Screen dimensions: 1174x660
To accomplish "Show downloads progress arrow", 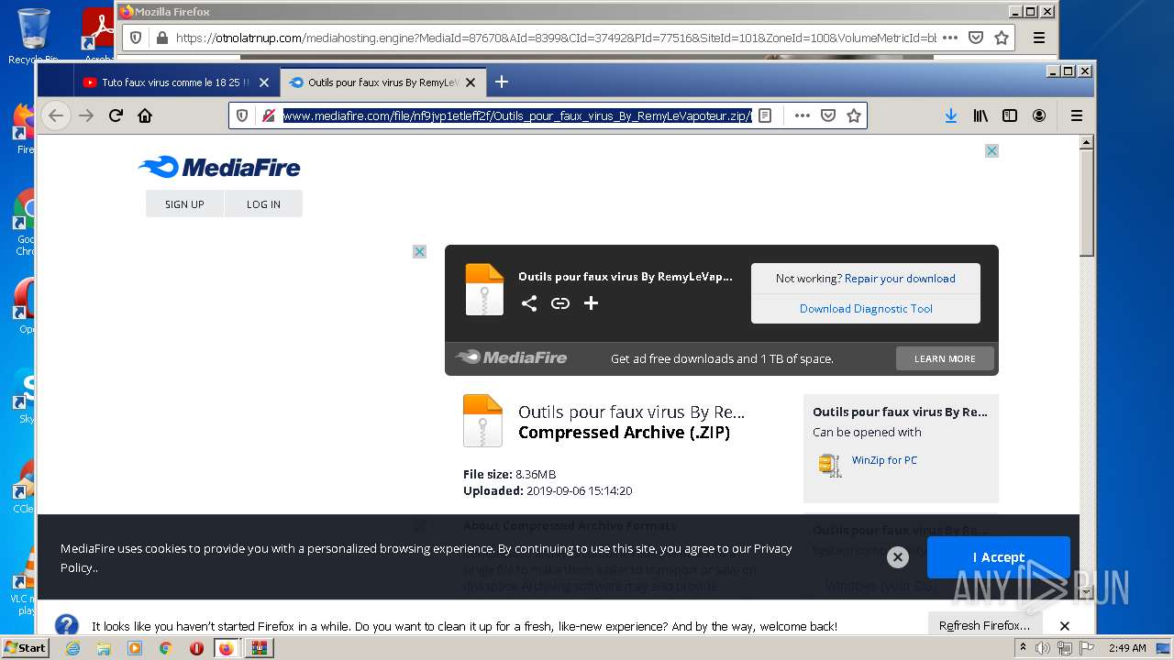I will [x=951, y=115].
